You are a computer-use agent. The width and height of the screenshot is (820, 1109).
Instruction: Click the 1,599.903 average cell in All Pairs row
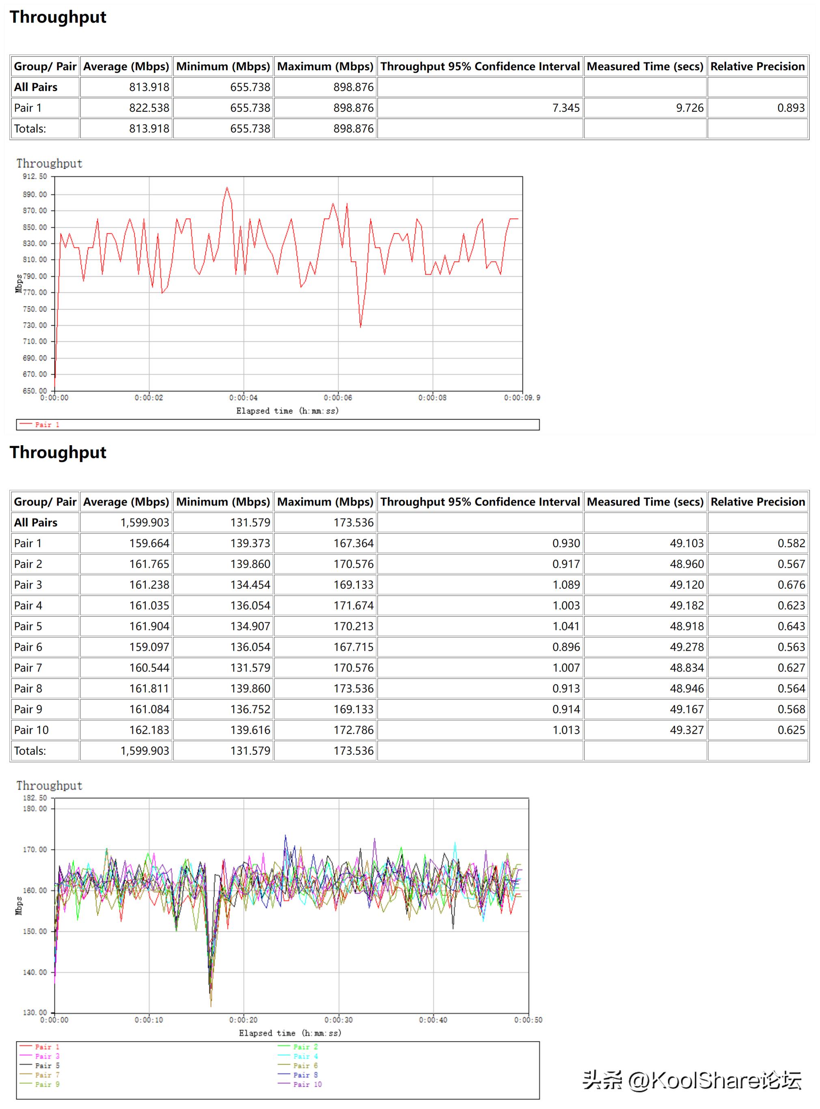point(145,522)
